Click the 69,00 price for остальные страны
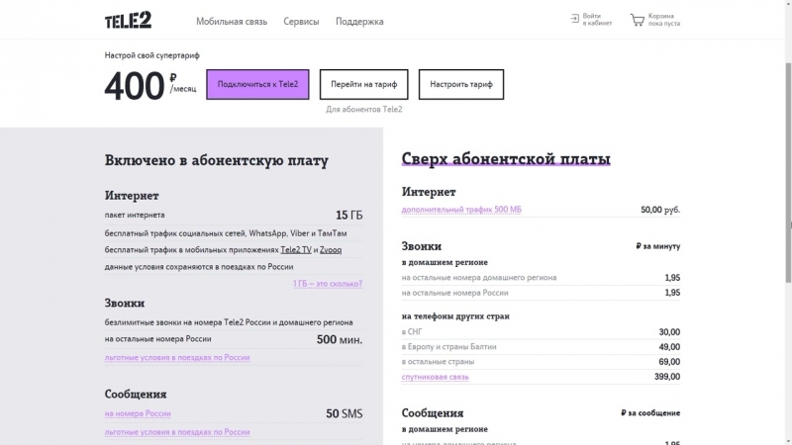Screen dimensions: 792x445 [x=669, y=362]
